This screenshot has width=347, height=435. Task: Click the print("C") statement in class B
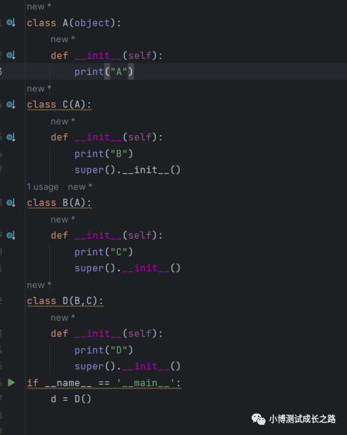coord(104,252)
